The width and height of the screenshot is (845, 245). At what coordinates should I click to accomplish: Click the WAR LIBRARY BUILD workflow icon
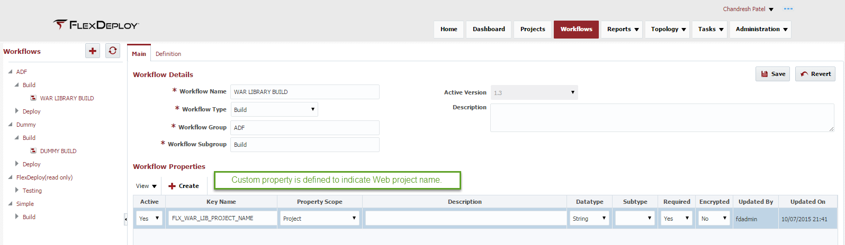click(x=33, y=98)
